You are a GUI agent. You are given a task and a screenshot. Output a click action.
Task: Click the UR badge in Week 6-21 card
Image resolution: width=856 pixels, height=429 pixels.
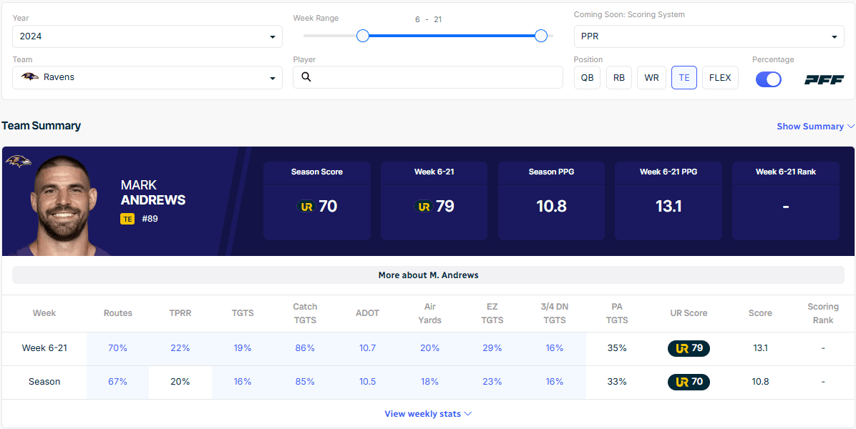point(423,207)
